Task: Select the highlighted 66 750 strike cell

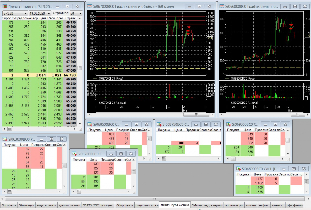Action: [70, 75]
